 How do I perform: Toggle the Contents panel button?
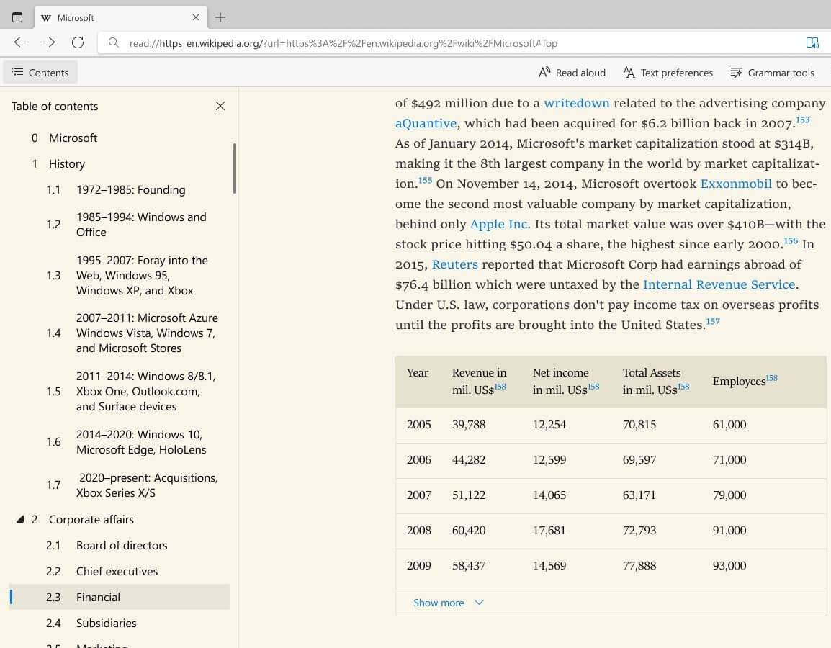[40, 73]
